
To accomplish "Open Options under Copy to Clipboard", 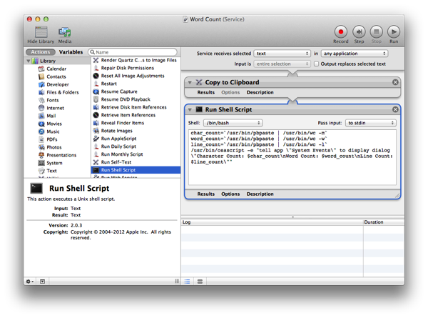I will [230, 92].
